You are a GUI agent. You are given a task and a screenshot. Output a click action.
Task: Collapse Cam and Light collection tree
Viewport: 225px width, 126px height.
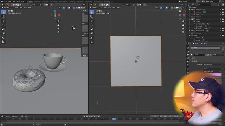coord(190,10)
